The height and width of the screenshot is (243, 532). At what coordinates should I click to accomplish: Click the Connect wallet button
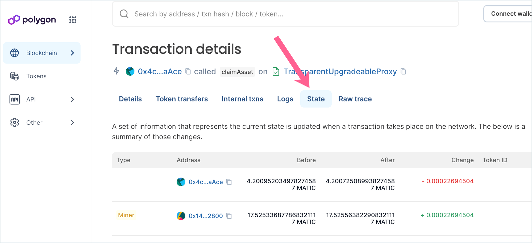pyautogui.click(x=508, y=14)
